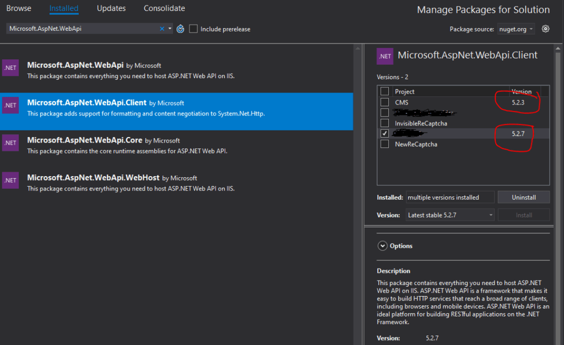Enable the Include prerelease checkbox
The image size is (564, 345).
click(193, 29)
